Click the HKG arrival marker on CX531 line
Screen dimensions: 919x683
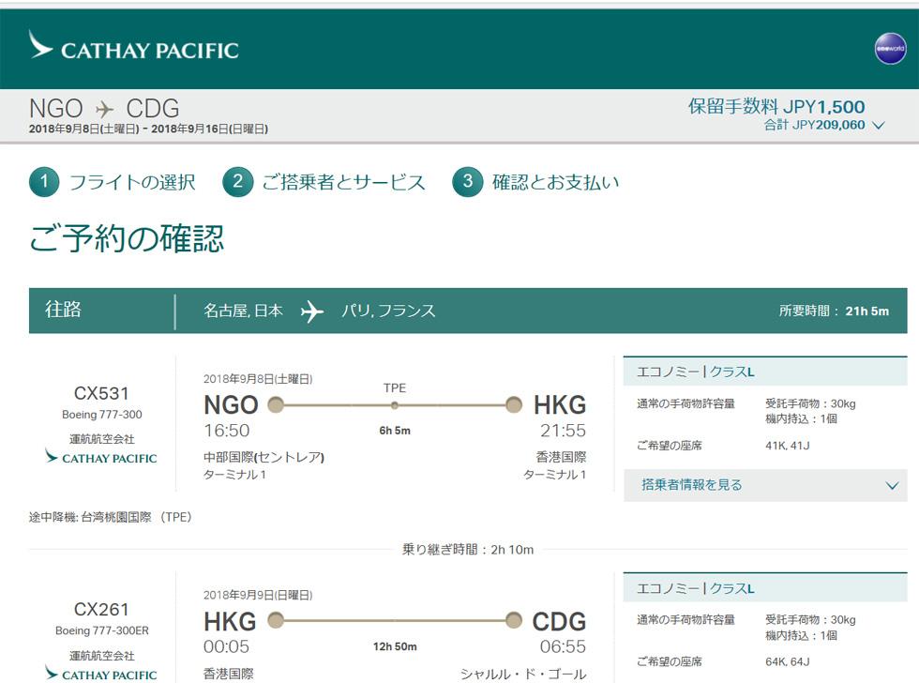point(514,404)
